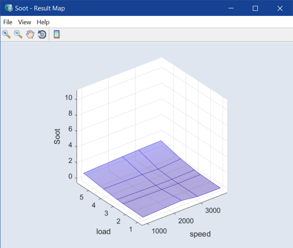293x248 pixels.
Task: Activate the Pan hand tool
Action: [30, 34]
